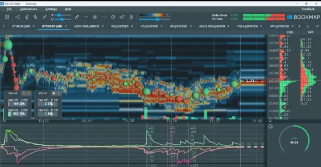The height and width of the screenshot is (167, 321).
Task: Click the SVP column header
Action: pos(311,32)
